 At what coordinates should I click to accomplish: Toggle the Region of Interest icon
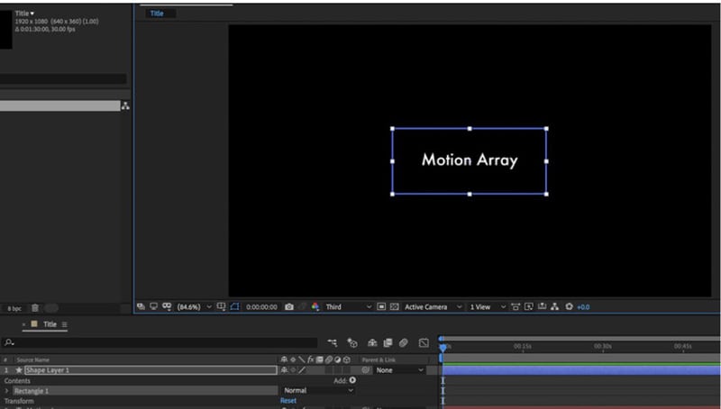tap(381, 306)
